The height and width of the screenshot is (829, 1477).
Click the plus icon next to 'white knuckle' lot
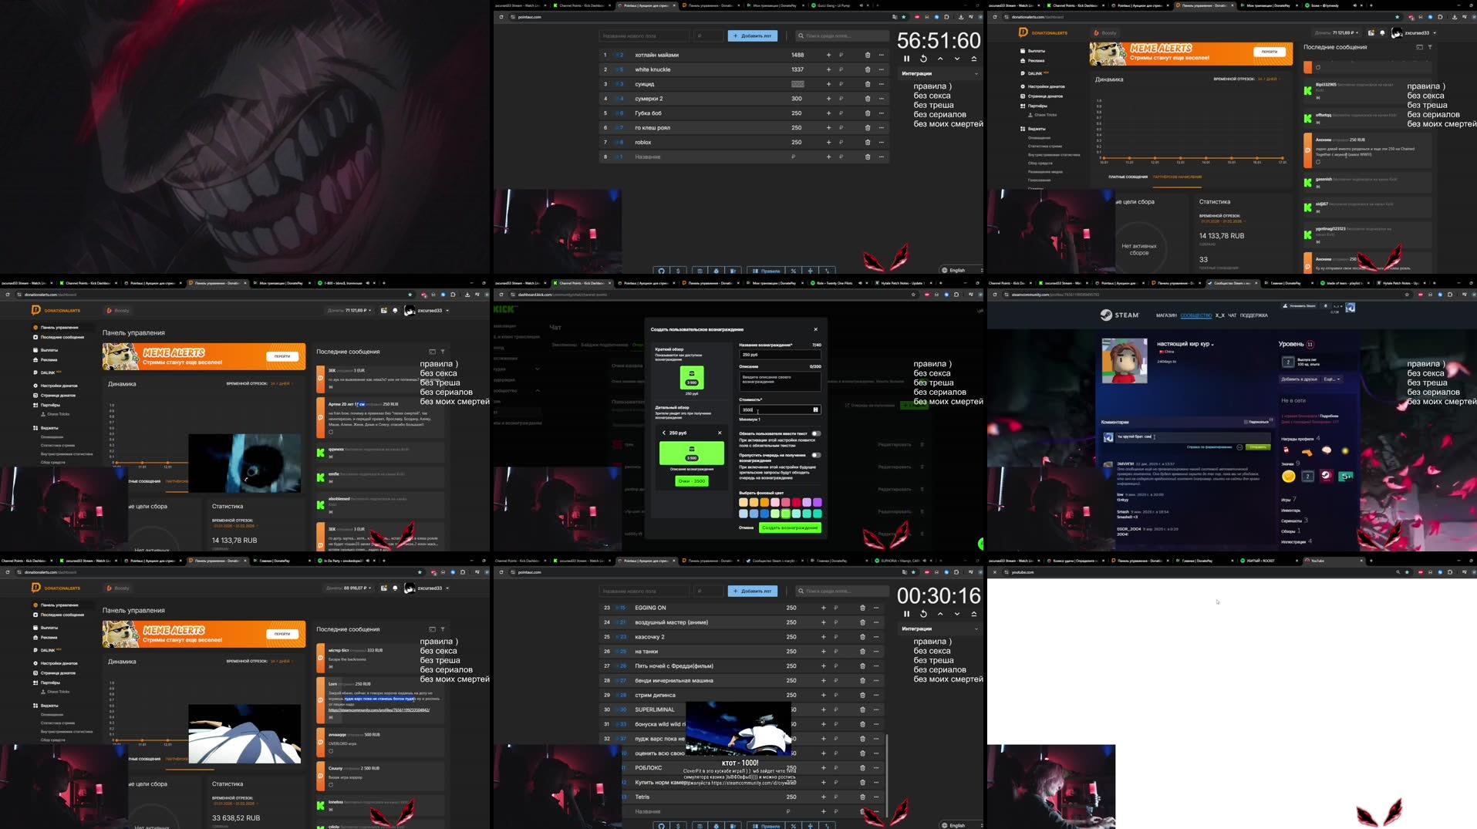(828, 69)
